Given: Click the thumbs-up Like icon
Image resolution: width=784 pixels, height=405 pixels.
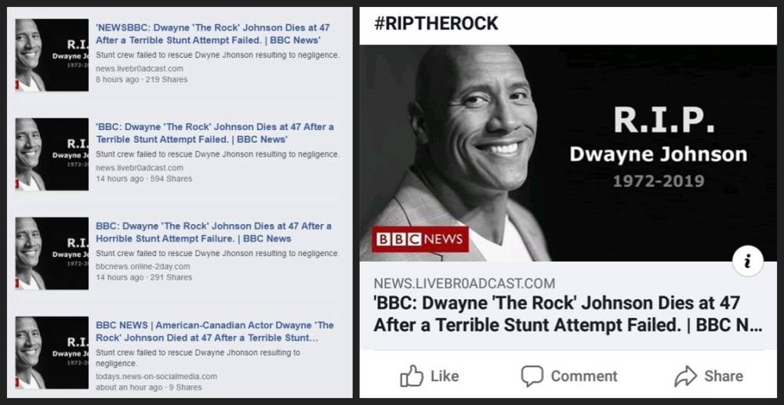Looking at the screenshot, I should [x=412, y=375].
